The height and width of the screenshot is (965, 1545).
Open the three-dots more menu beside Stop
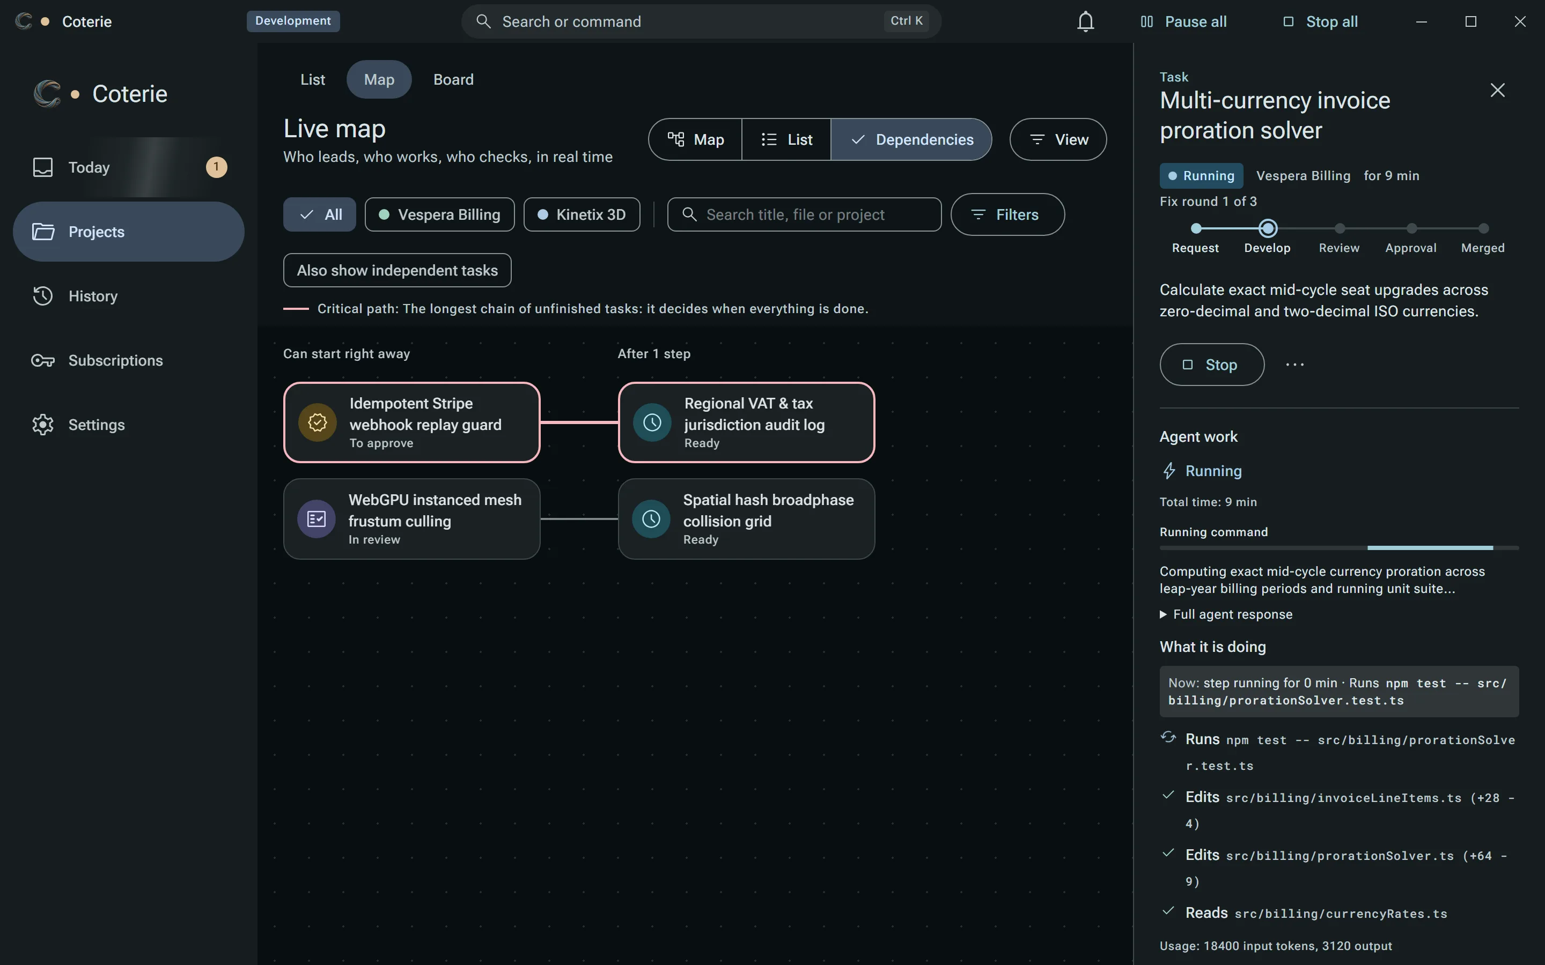click(x=1294, y=365)
